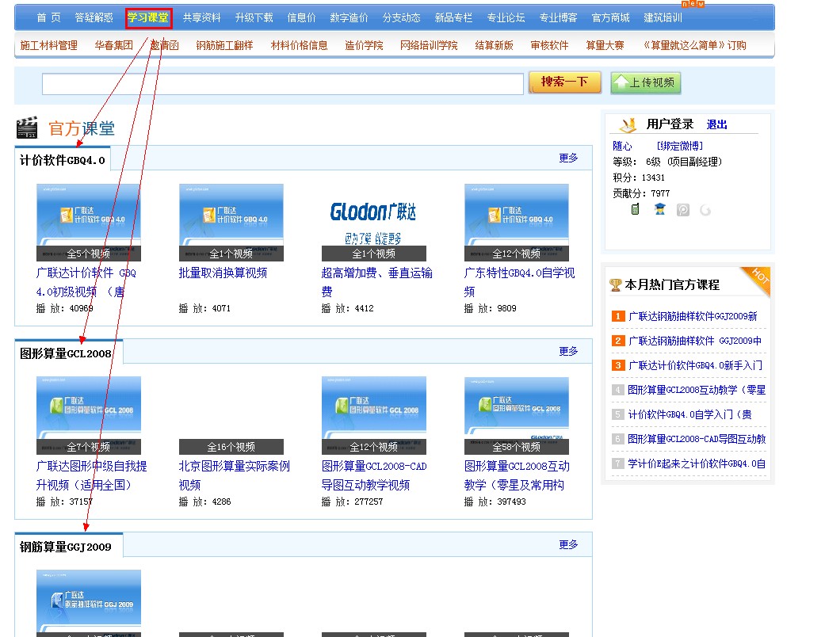Open GGJ 2009 thumbnail in 钢筋算量 section
Image resolution: width=825 pixels, height=637 pixels.
[x=89, y=604]
